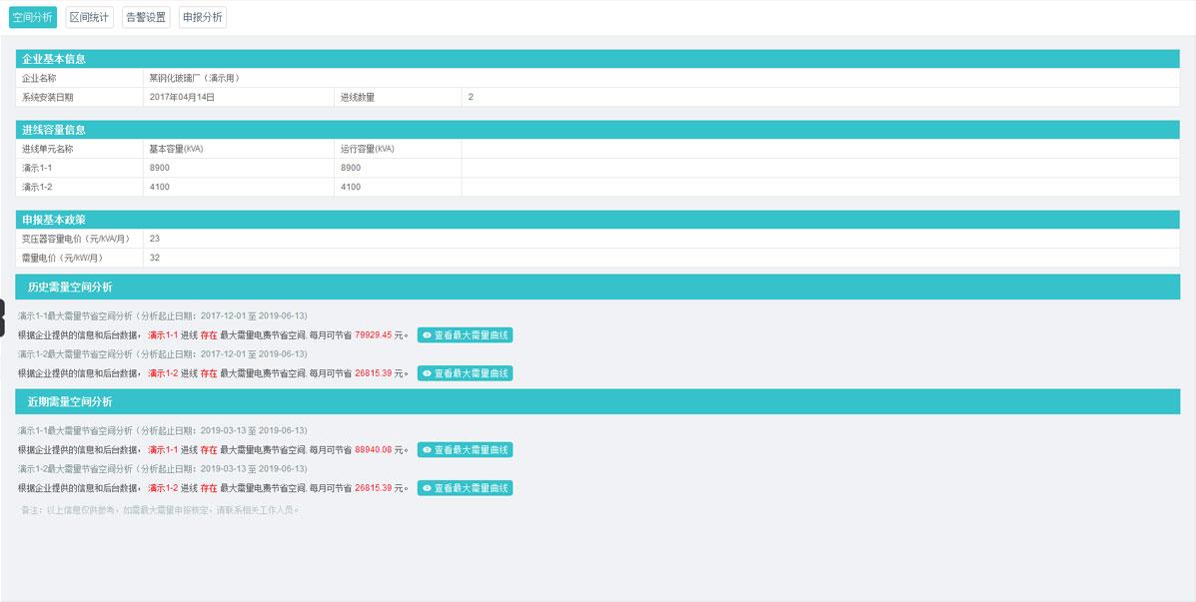Viewport: 1196px width, 602px height.
Task: Select the 申报分析 tab
Action: 203,17
